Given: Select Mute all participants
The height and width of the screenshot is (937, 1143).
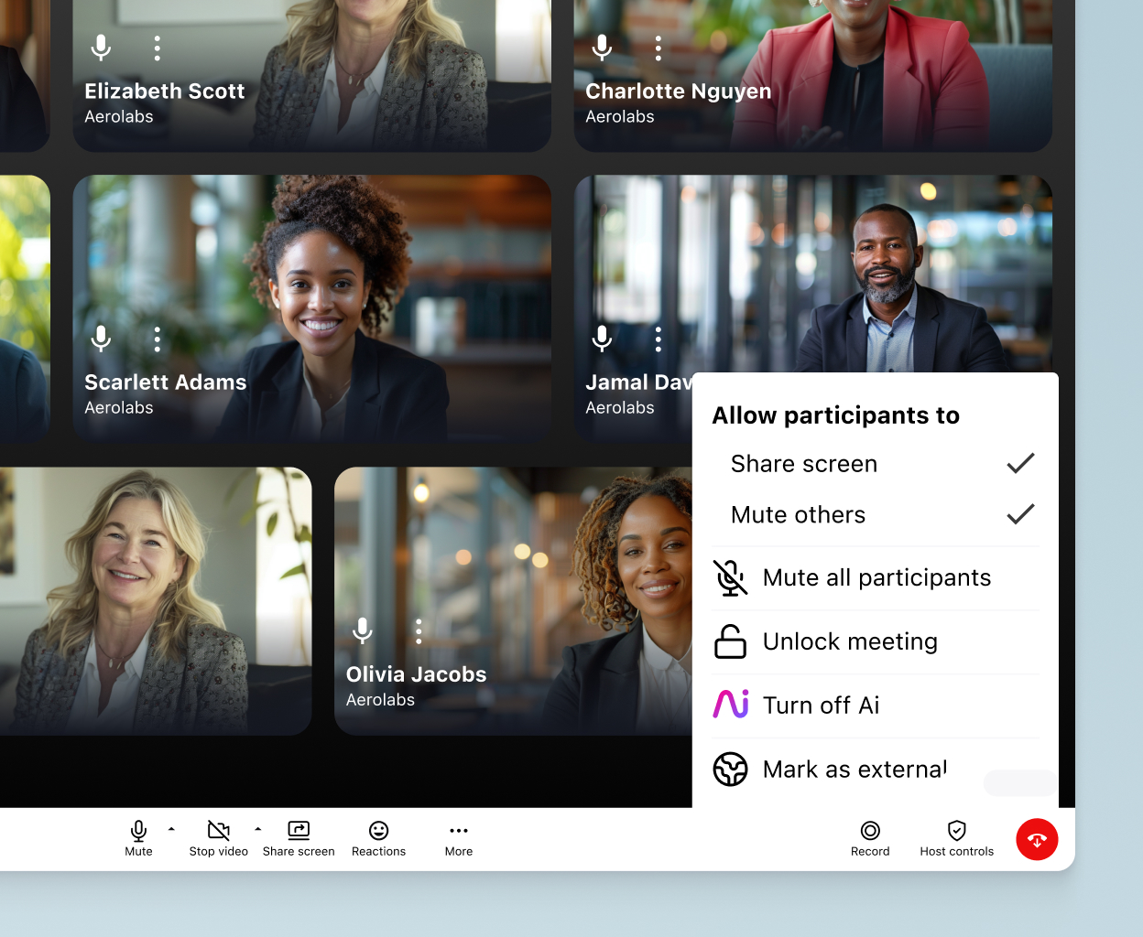Looking at the screenshot, I should [x=876, y=577].
